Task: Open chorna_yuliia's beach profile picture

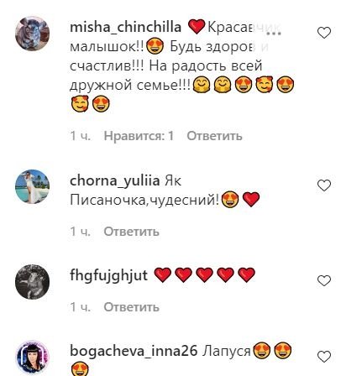Action: coord(32,186)
